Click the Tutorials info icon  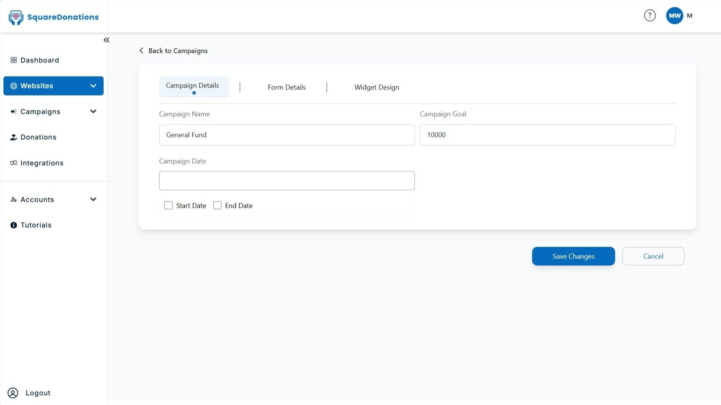(x=14, y=225)
